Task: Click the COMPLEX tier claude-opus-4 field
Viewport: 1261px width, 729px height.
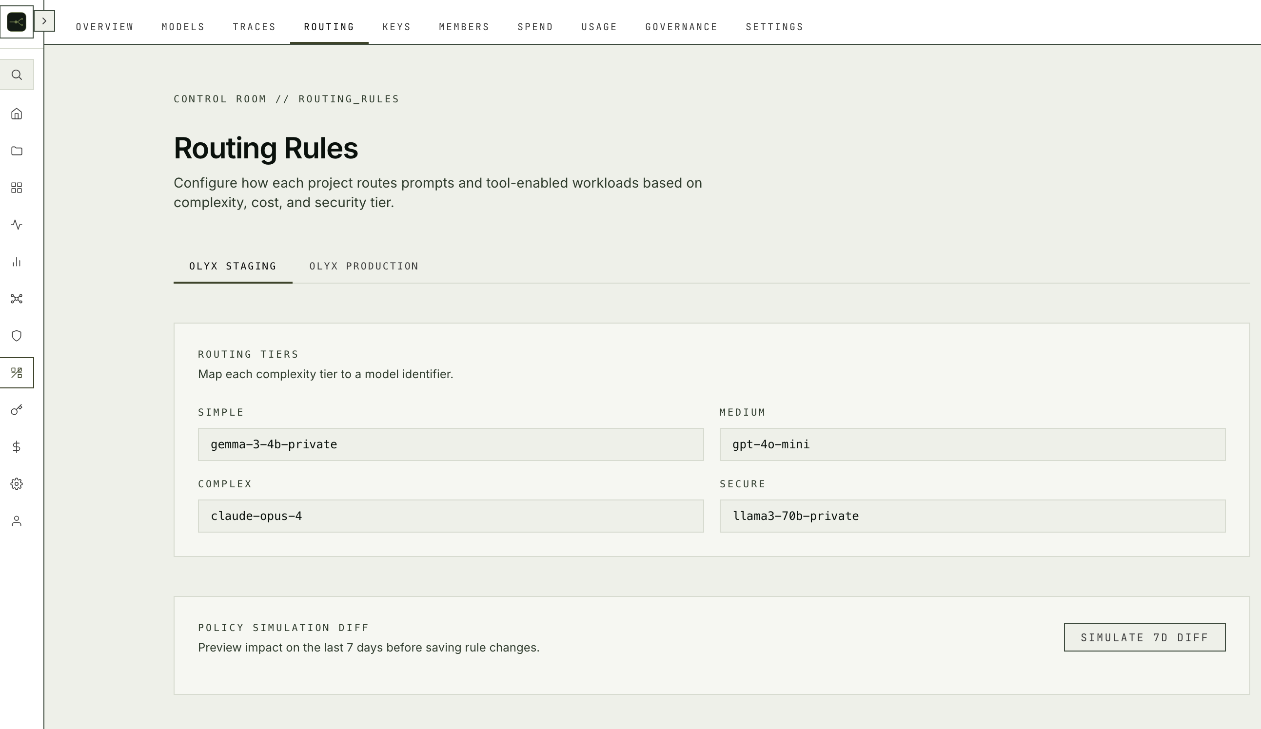Action: tap(451, 516)
